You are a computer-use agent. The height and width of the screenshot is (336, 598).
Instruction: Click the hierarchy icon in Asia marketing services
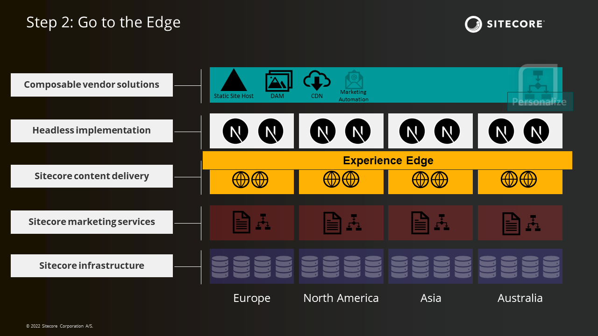pyautogui.click(x=441, y=222)
